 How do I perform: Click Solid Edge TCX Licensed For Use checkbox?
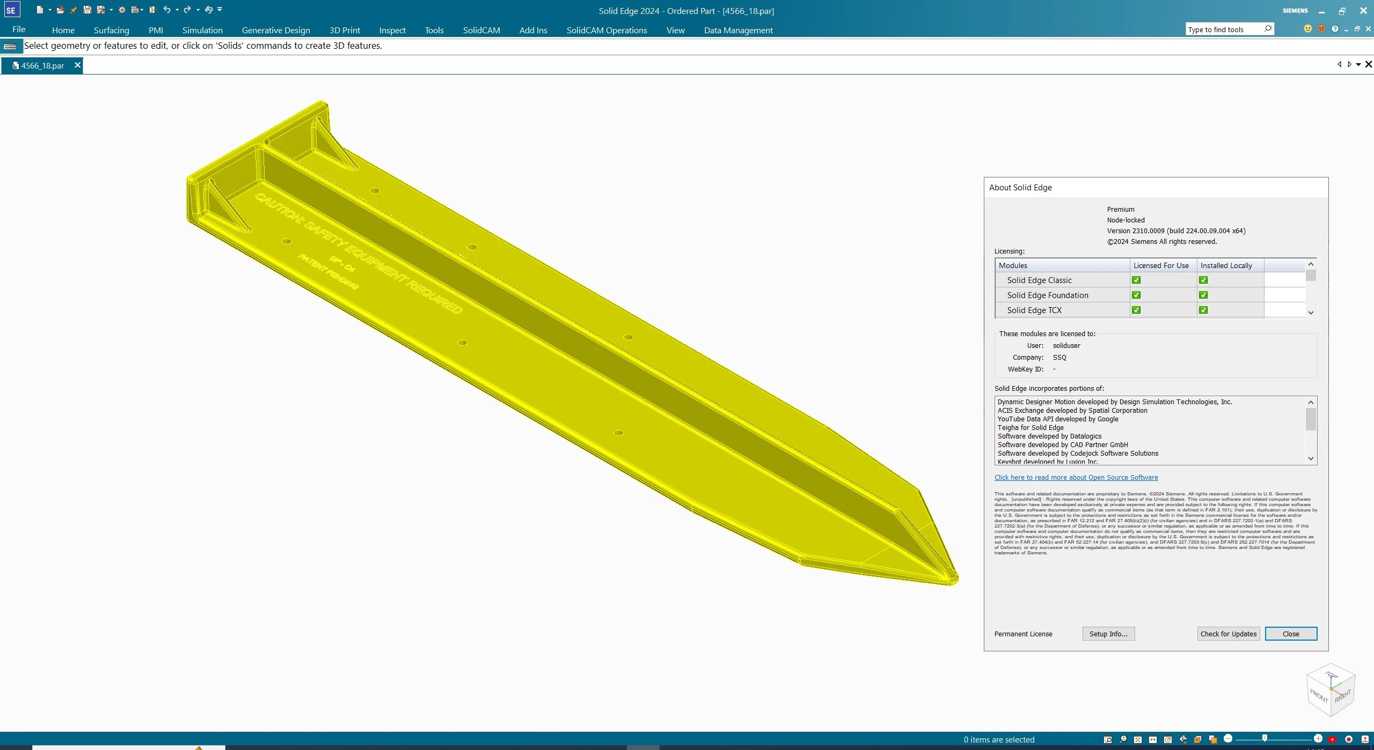(x=1136, y=310)
